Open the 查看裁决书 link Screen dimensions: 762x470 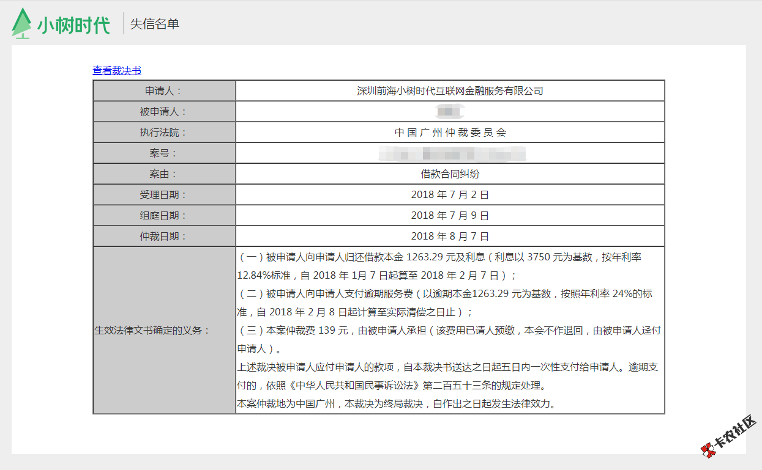point(117,70)
